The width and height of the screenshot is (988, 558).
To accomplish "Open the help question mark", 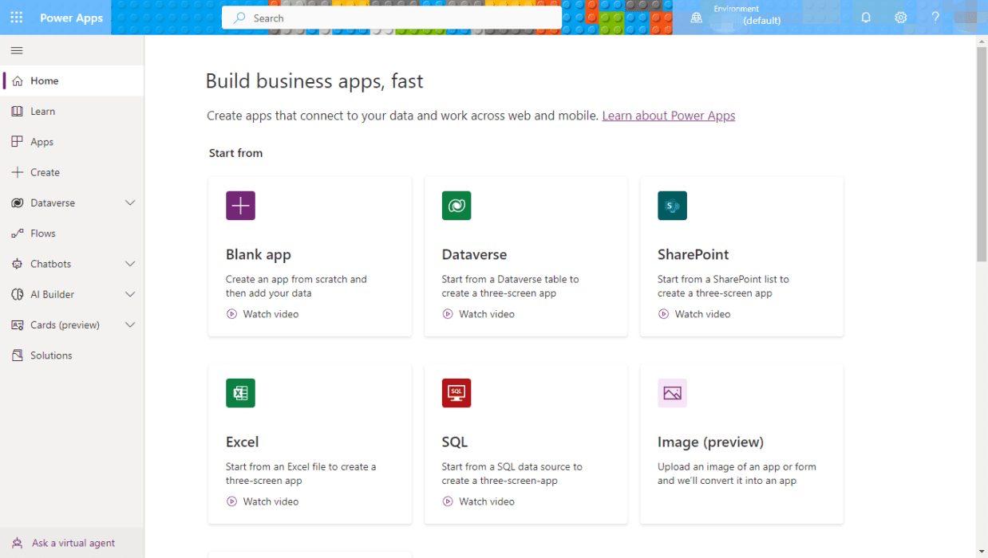I will [935, 17].
